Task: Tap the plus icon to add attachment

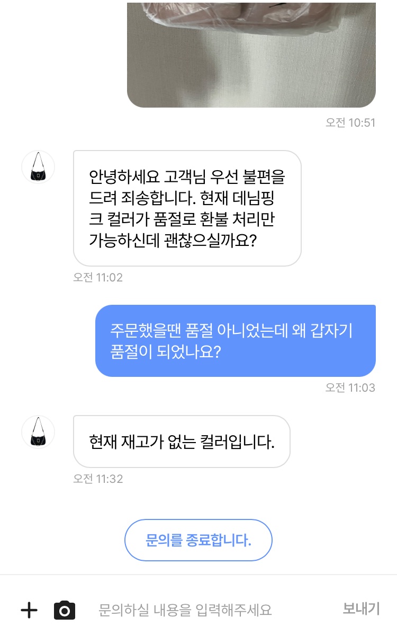Action: [x=29, y=610]
